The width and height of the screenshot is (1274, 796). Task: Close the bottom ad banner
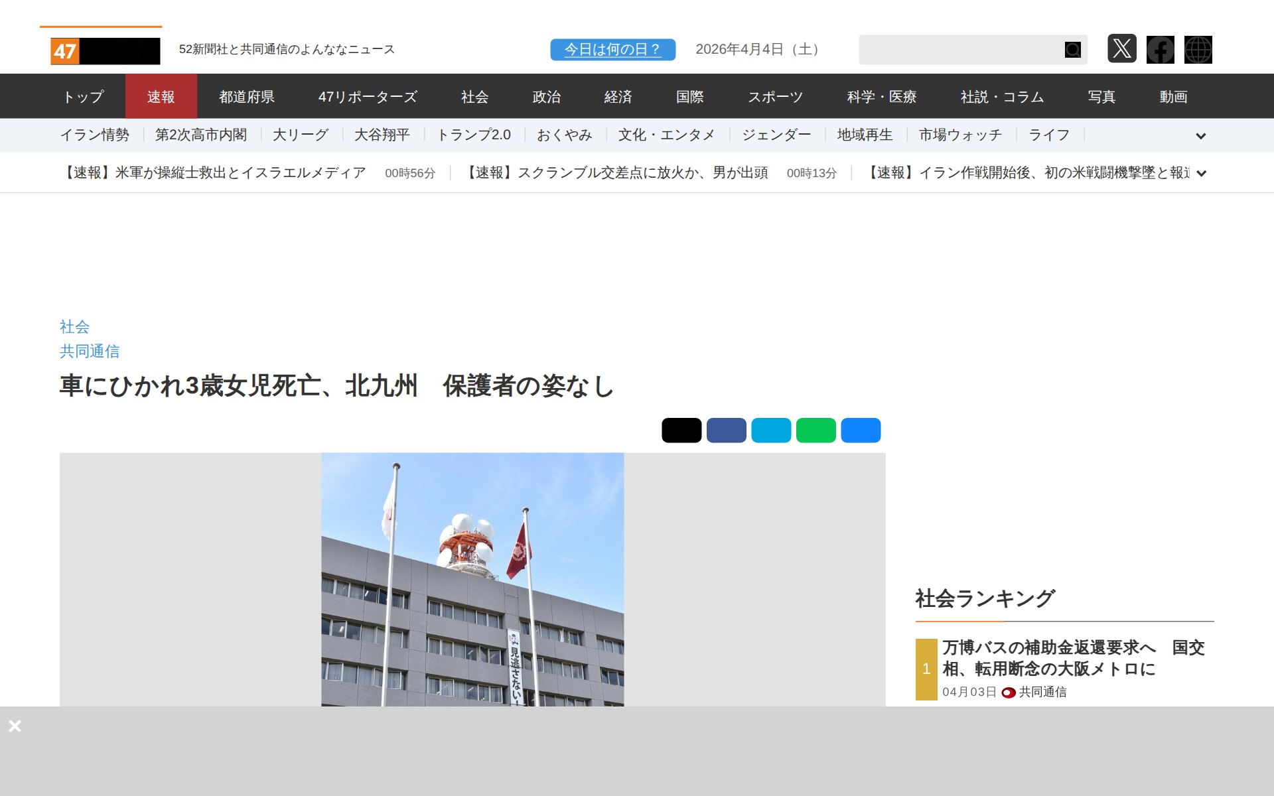click(x=15, y=726)
